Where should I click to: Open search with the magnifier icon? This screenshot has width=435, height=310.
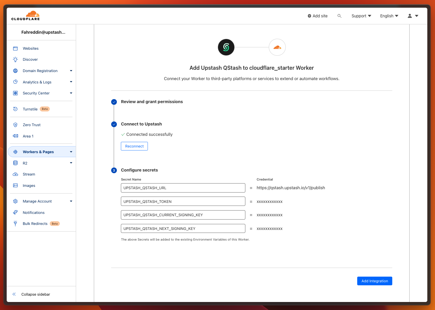click(340, 16)
